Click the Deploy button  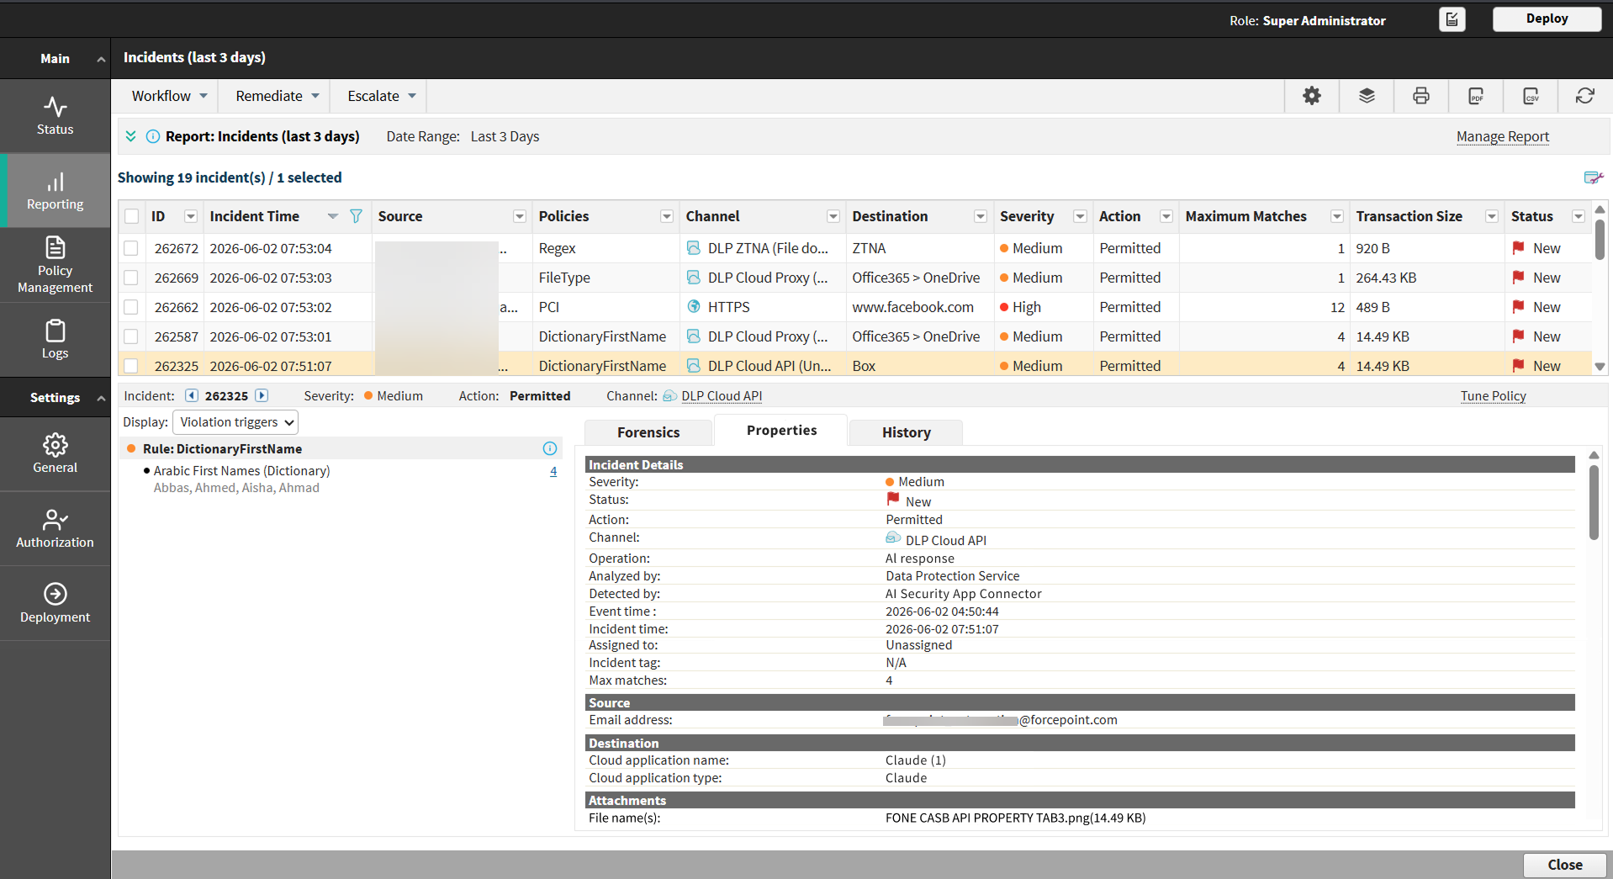[1547, 19]
